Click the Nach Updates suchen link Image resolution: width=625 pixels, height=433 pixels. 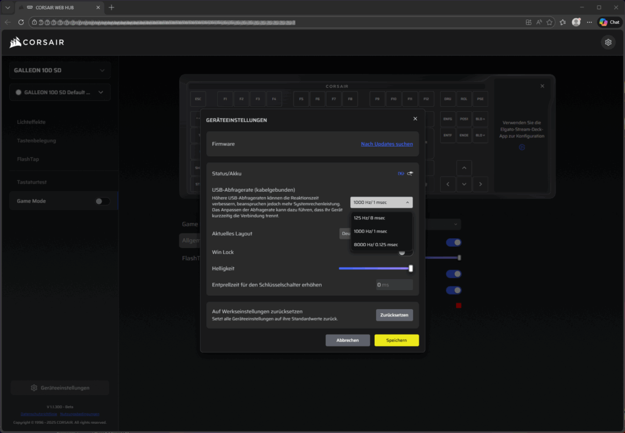point(386,144)
